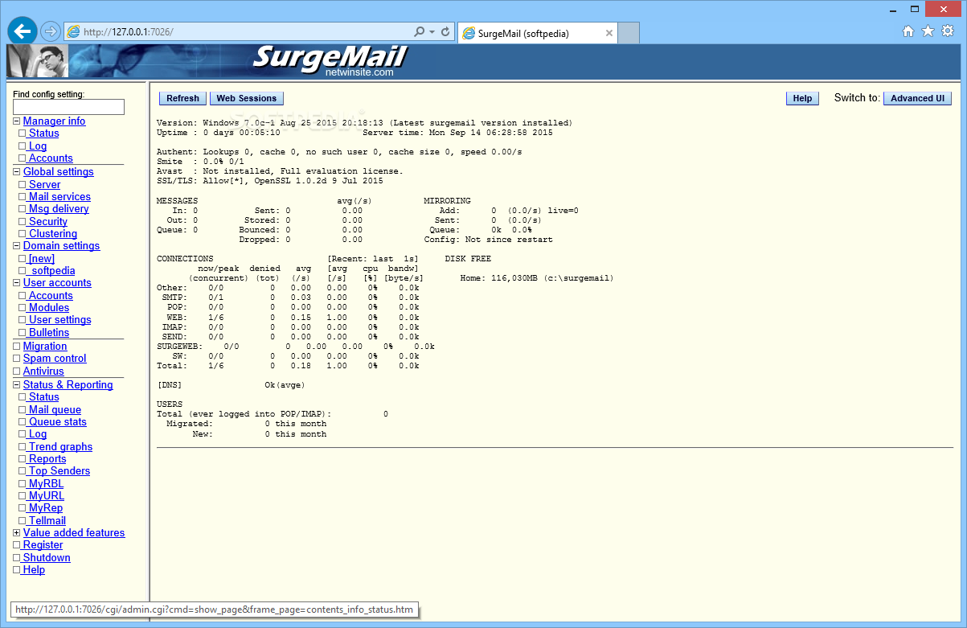Click the browser Back arrow button
Image resolution: width=967 pixels, height=628 pixels.
click(x=23, y=31)
